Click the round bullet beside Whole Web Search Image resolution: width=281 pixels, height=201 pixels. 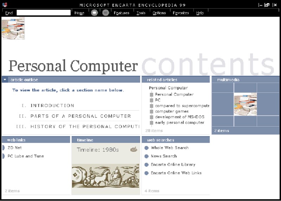point(146,148)
